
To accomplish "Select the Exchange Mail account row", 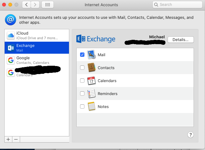I will point(37,48).
